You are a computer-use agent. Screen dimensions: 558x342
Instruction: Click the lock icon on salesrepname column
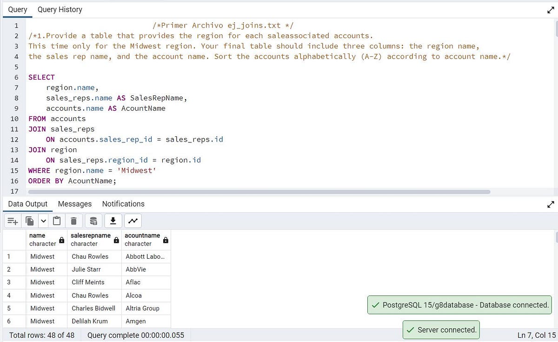pyautogui.click(x=115, y=240)
